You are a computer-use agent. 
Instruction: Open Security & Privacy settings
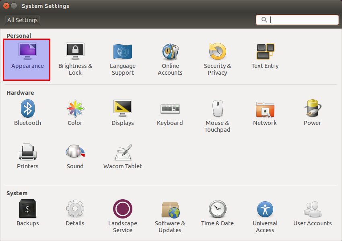click(x=217, y=59)
